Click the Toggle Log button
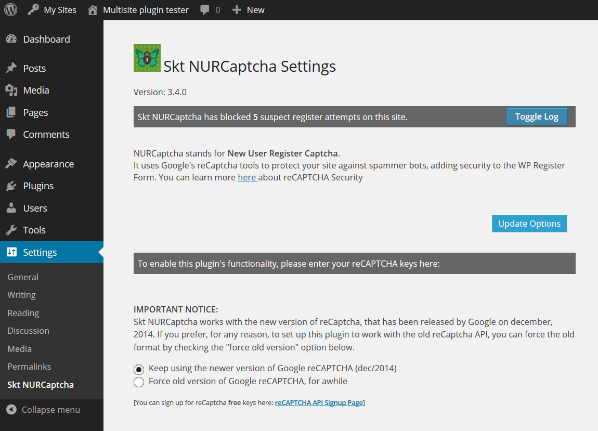598x431 pixels. pyautogui.click(x=537, y=116)
